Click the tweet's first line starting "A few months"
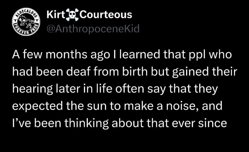The height and width of the screenshot is (152, 249). click(122, 56)
